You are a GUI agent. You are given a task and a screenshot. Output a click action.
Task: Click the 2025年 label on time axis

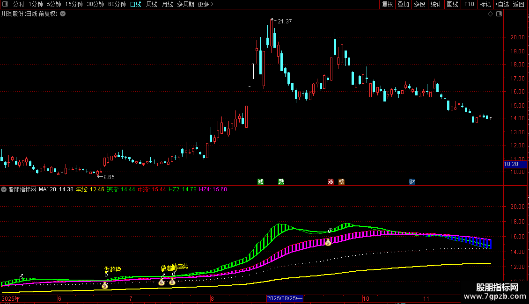click(11, 298)
